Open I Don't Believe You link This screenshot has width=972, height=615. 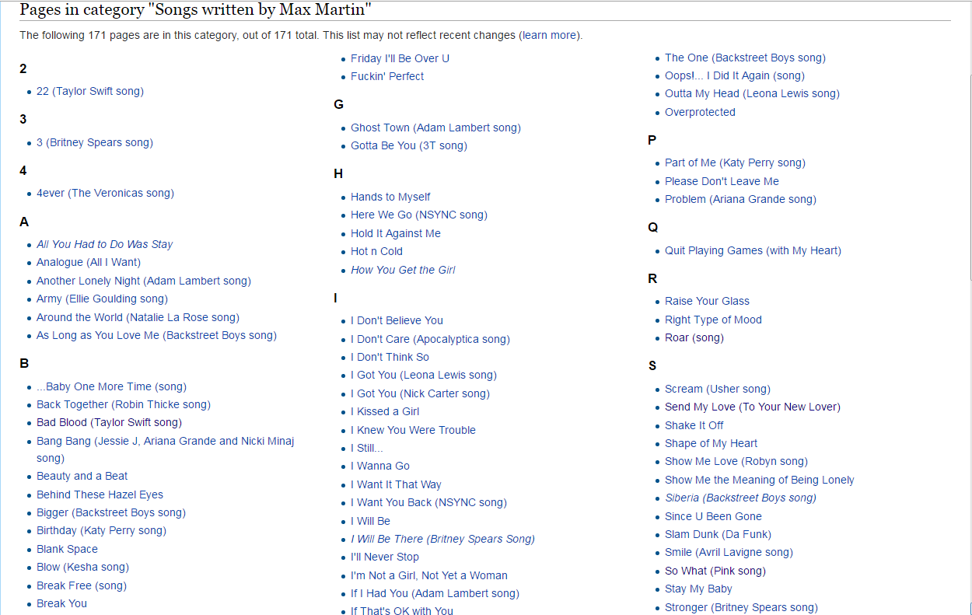coord(397,320)
